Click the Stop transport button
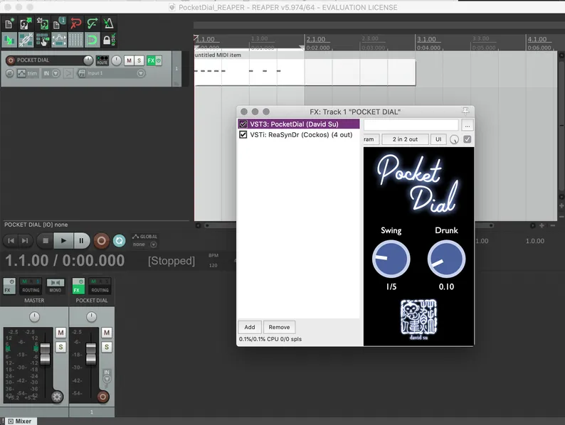The width and height of the screenshot is (565, 425). click(46, 241)
